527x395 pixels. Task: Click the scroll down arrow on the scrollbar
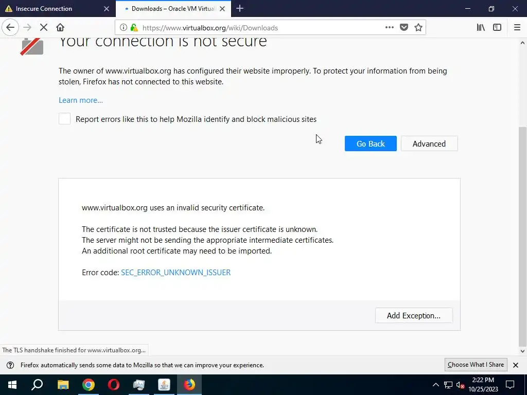(522, 351)
